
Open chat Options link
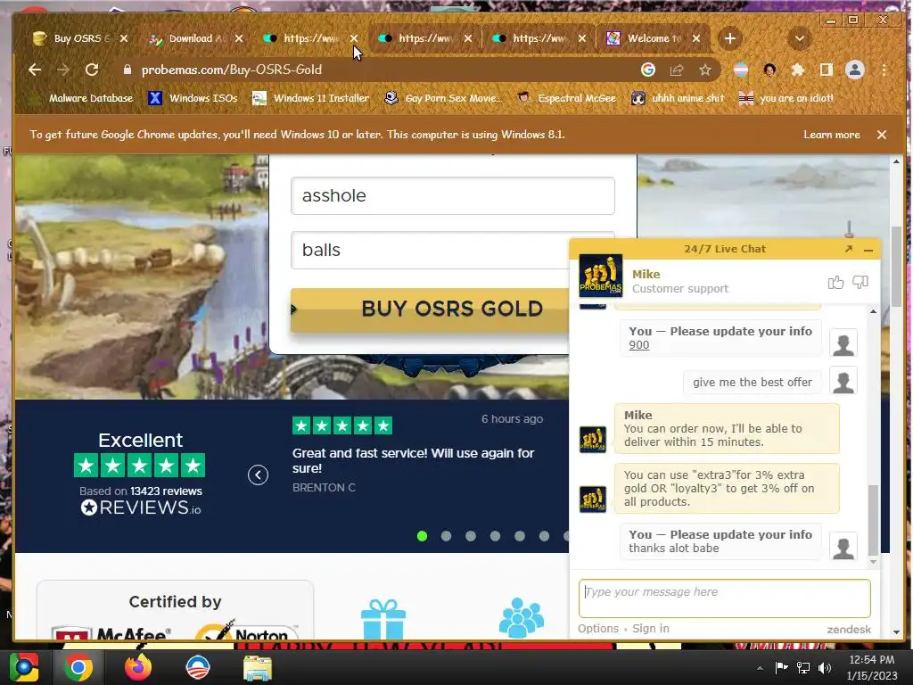coord(598,629)
